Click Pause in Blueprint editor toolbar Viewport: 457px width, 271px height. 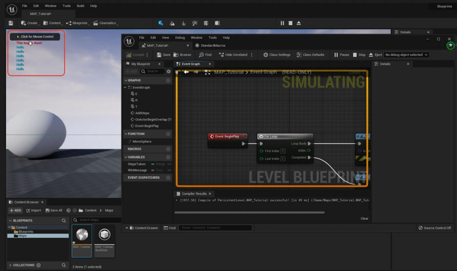point(342,55)
